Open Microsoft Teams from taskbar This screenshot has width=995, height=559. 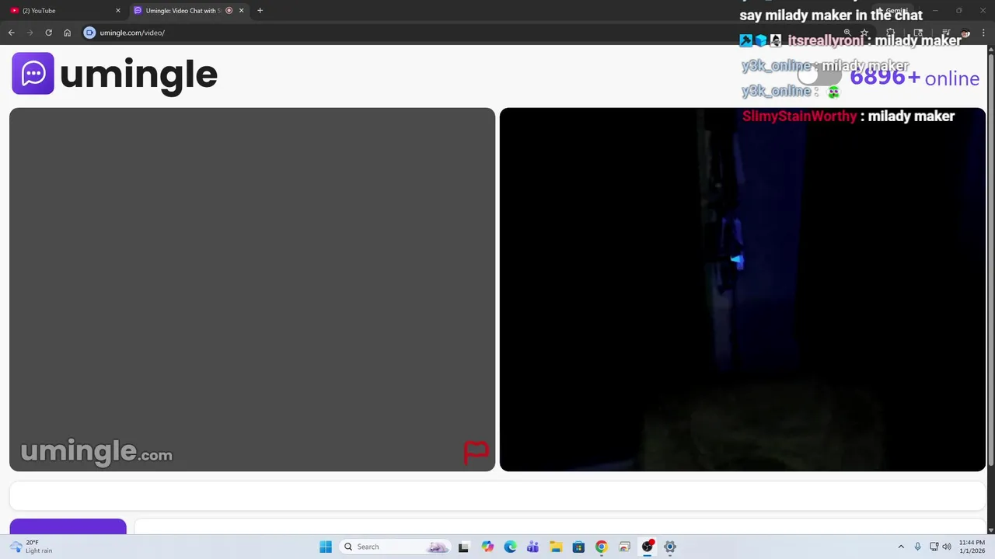click(x=532, y=547)
